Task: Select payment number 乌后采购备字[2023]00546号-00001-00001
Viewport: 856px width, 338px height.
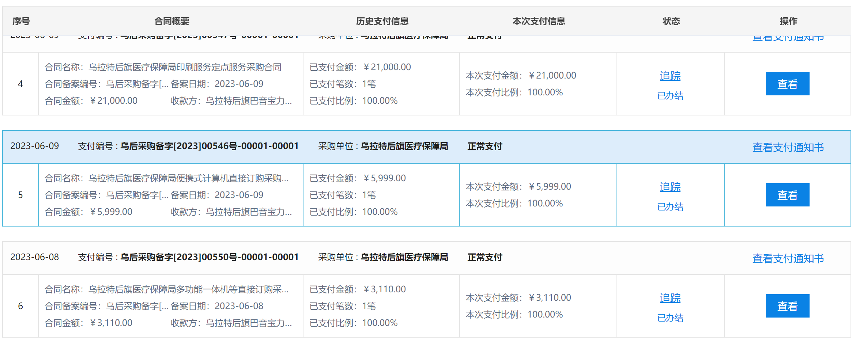Action: pos(210,146)
